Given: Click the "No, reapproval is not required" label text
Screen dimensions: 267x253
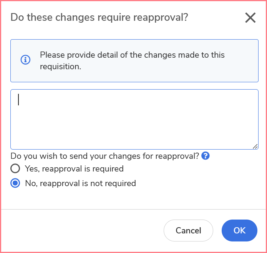Looking at the screenshot, I should click(80, 183).
